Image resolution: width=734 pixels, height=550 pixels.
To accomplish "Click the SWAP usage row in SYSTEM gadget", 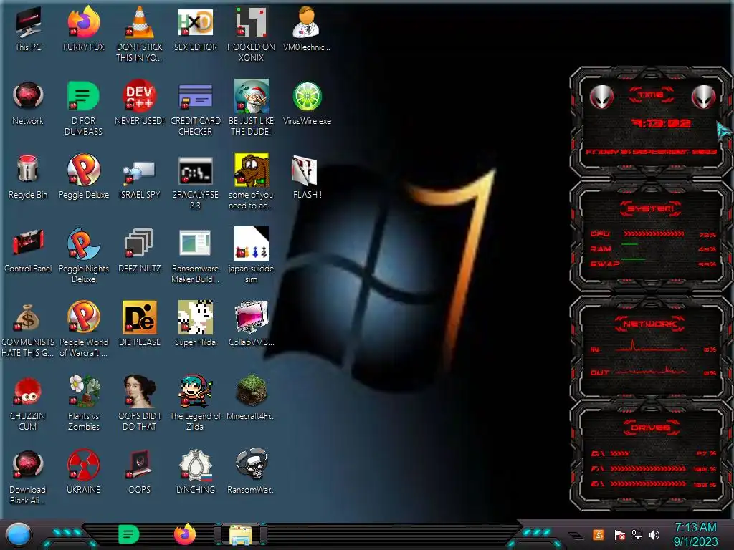I will (654, 264).
